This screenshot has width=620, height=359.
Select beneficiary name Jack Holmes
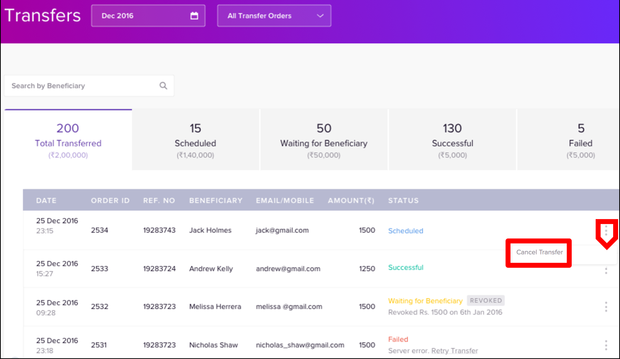click(x=210, y=230)
